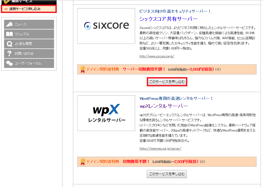
Task: Click the struck-through 5,000円(税抜) price
Action: [x=162, y=162]
